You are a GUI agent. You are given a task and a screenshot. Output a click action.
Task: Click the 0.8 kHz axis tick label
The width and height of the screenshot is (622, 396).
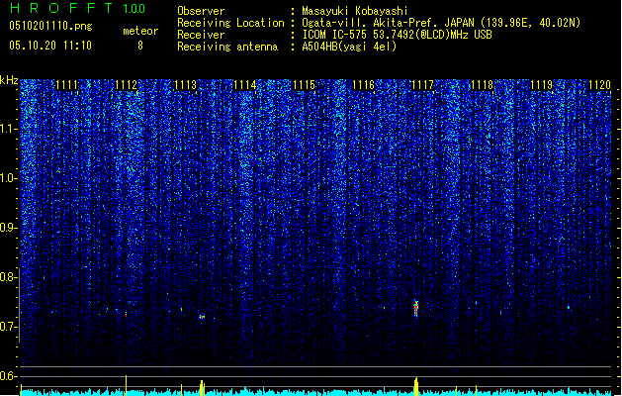pyautogui.click(x=8, y=277)
